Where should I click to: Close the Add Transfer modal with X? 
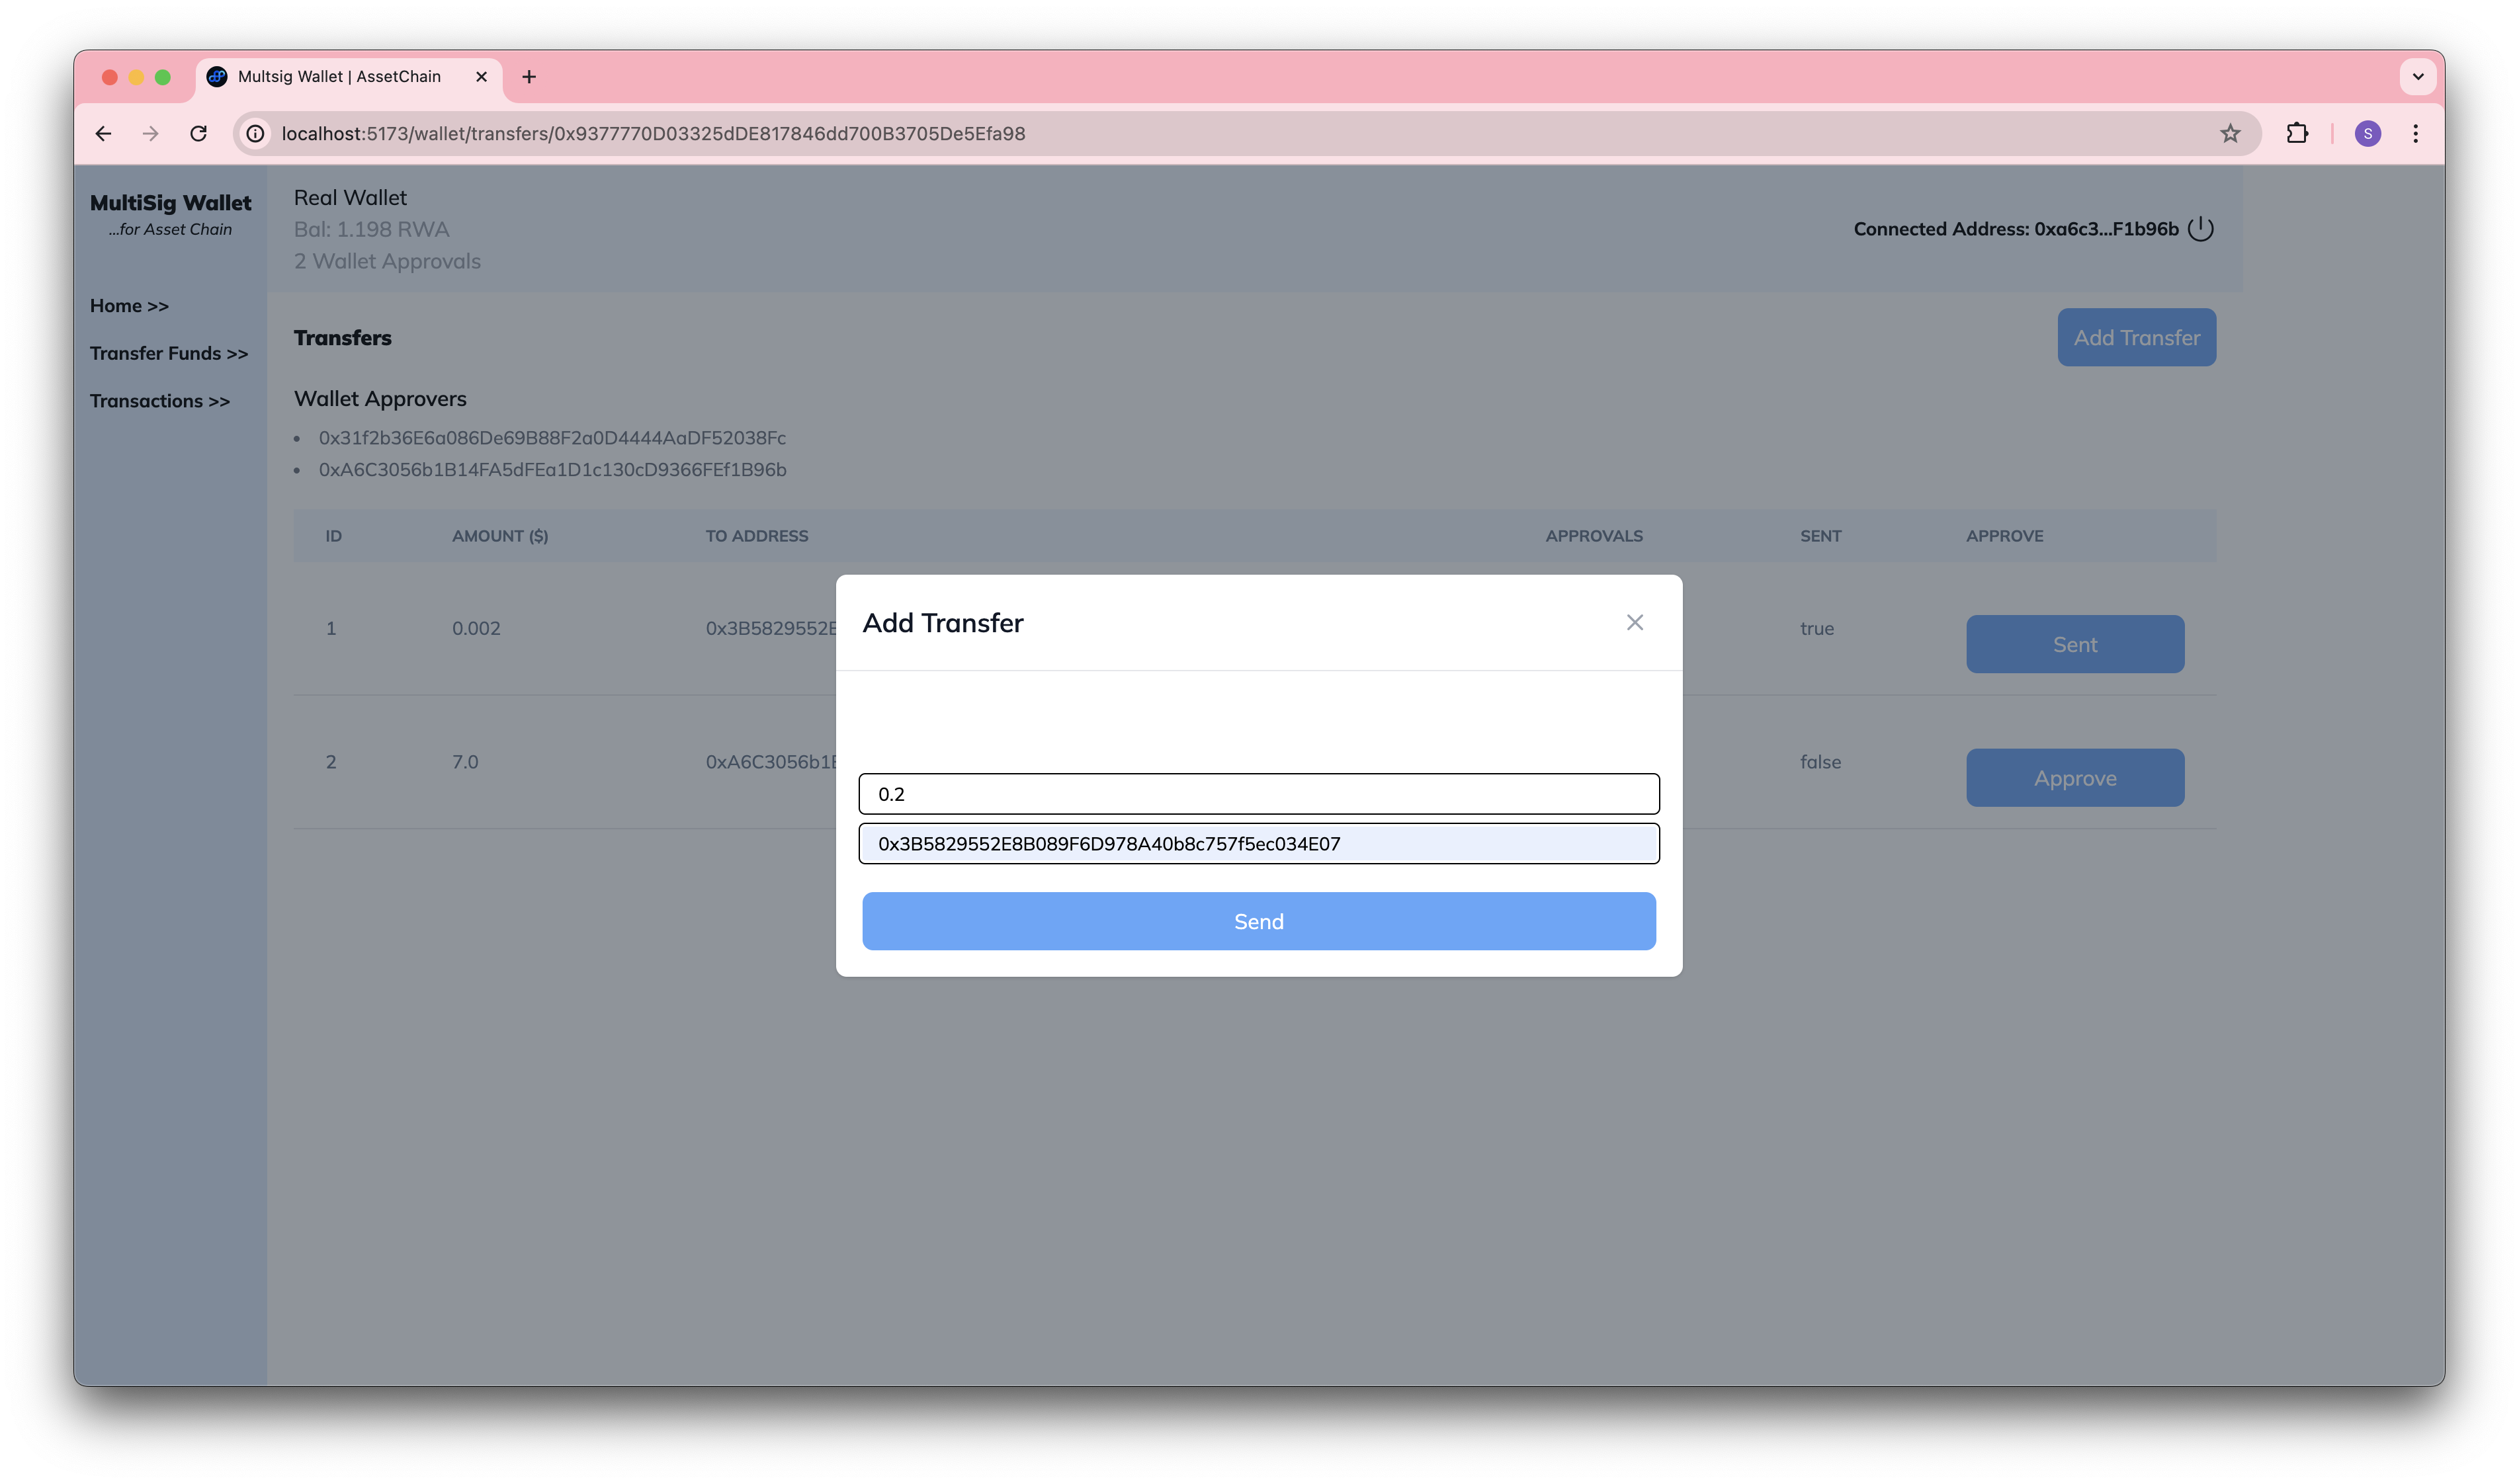pyautogui.click(x=1634, y=622)
